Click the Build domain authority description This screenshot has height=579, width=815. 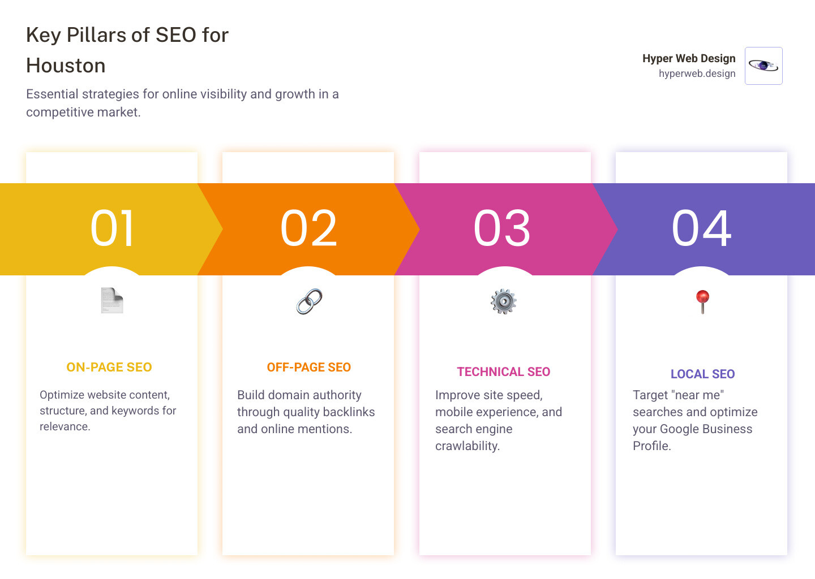tap(306, 412)
